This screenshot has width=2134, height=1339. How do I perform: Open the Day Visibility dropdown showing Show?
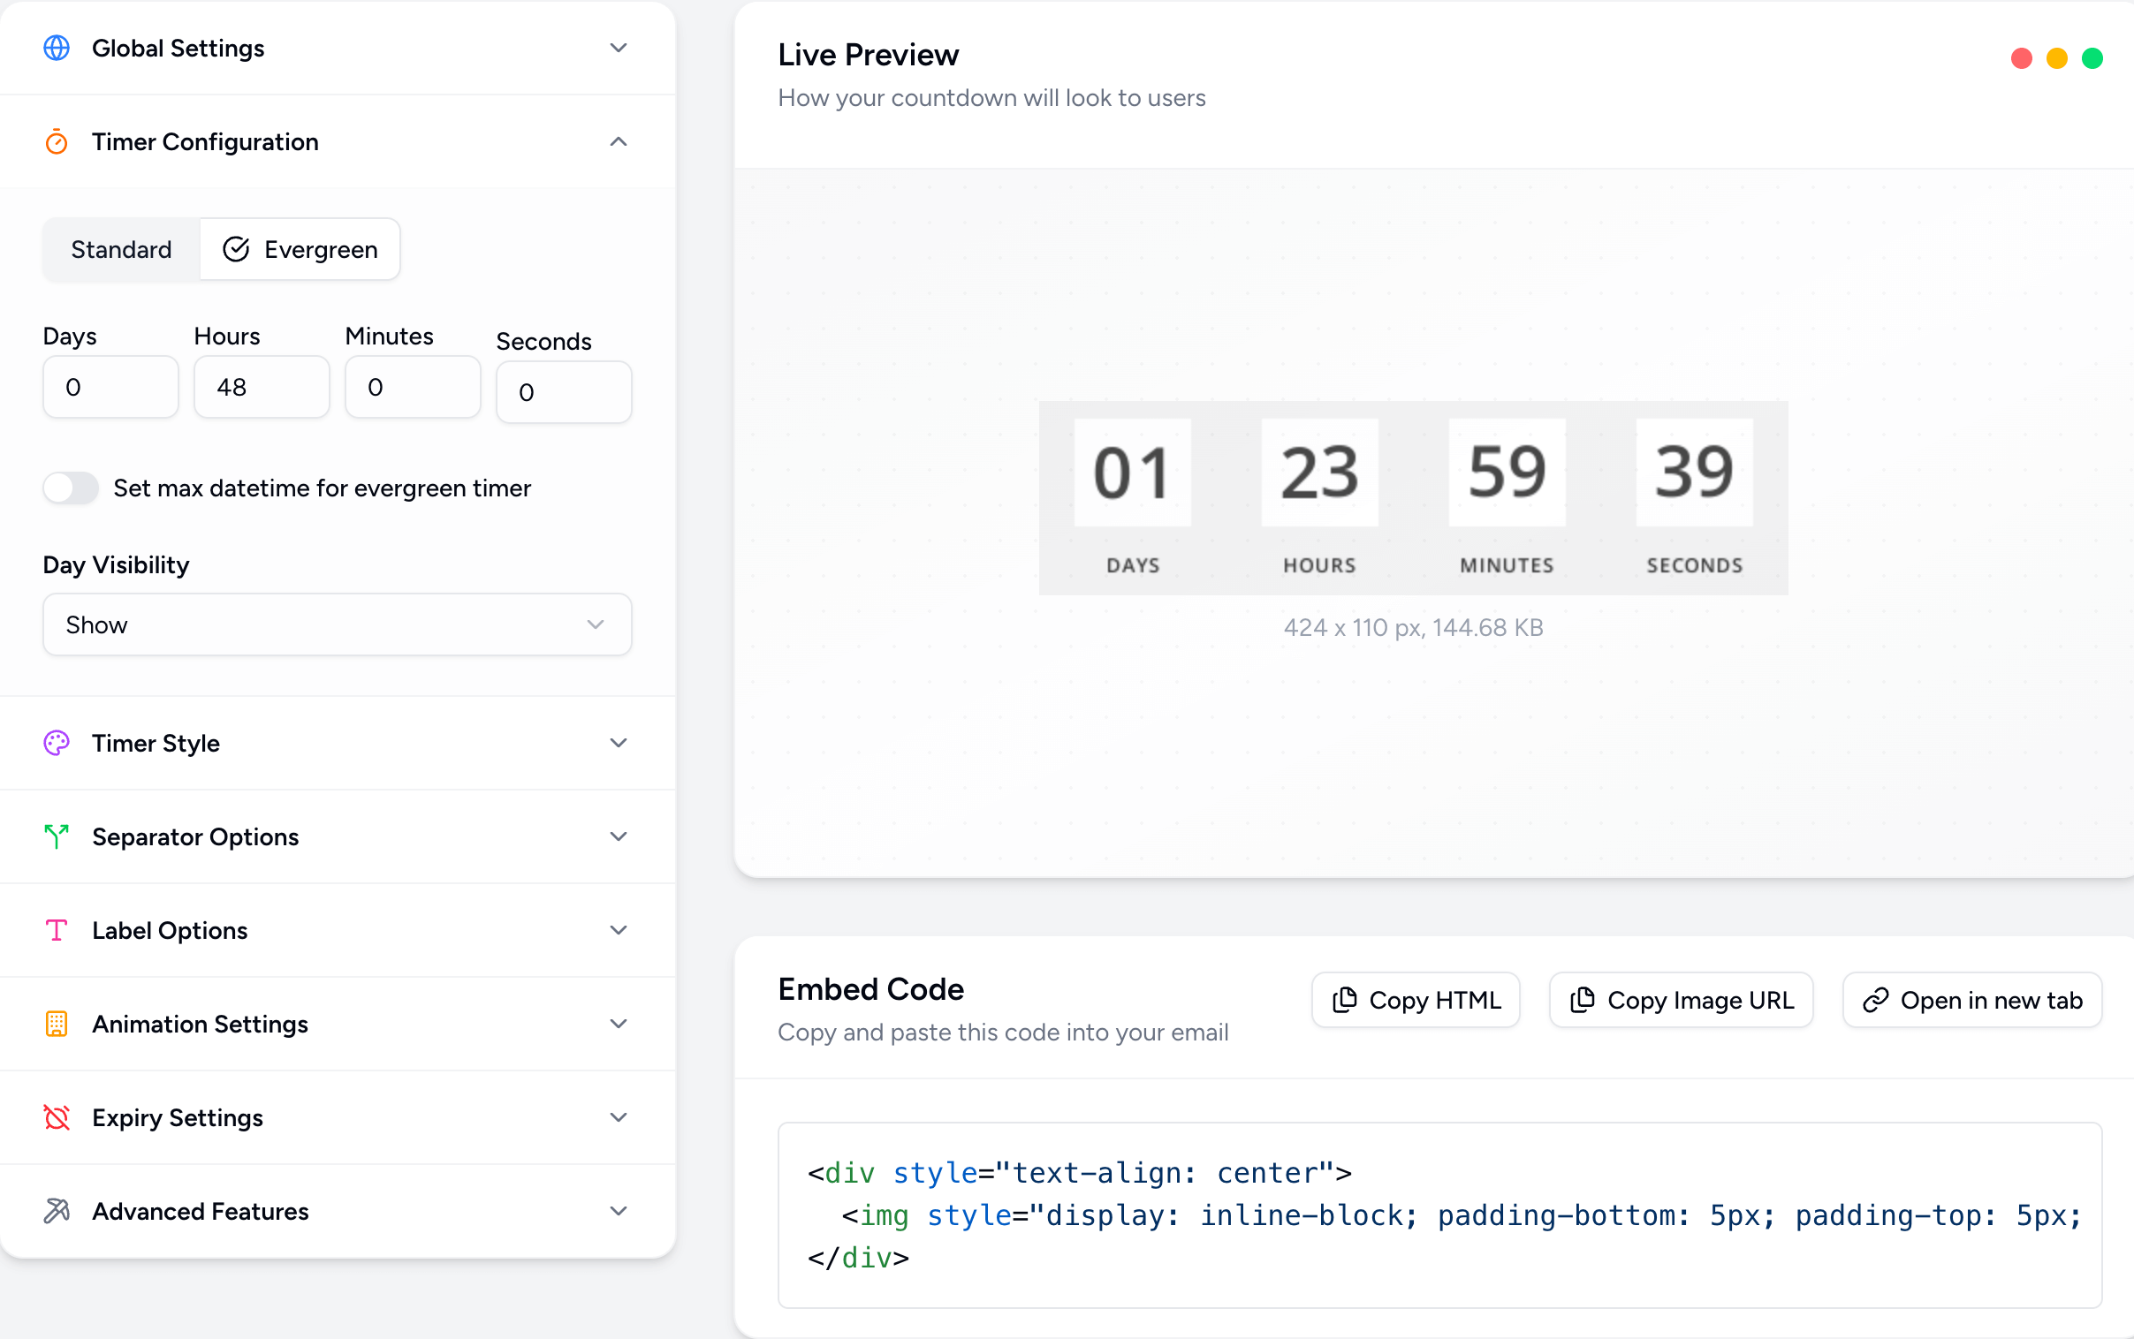(x=336, y=624)
